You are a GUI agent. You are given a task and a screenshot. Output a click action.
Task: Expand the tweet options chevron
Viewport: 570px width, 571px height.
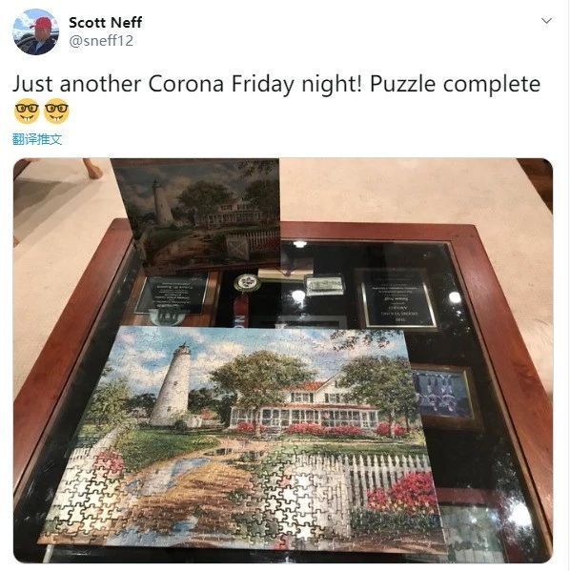(x=546, y=21)
